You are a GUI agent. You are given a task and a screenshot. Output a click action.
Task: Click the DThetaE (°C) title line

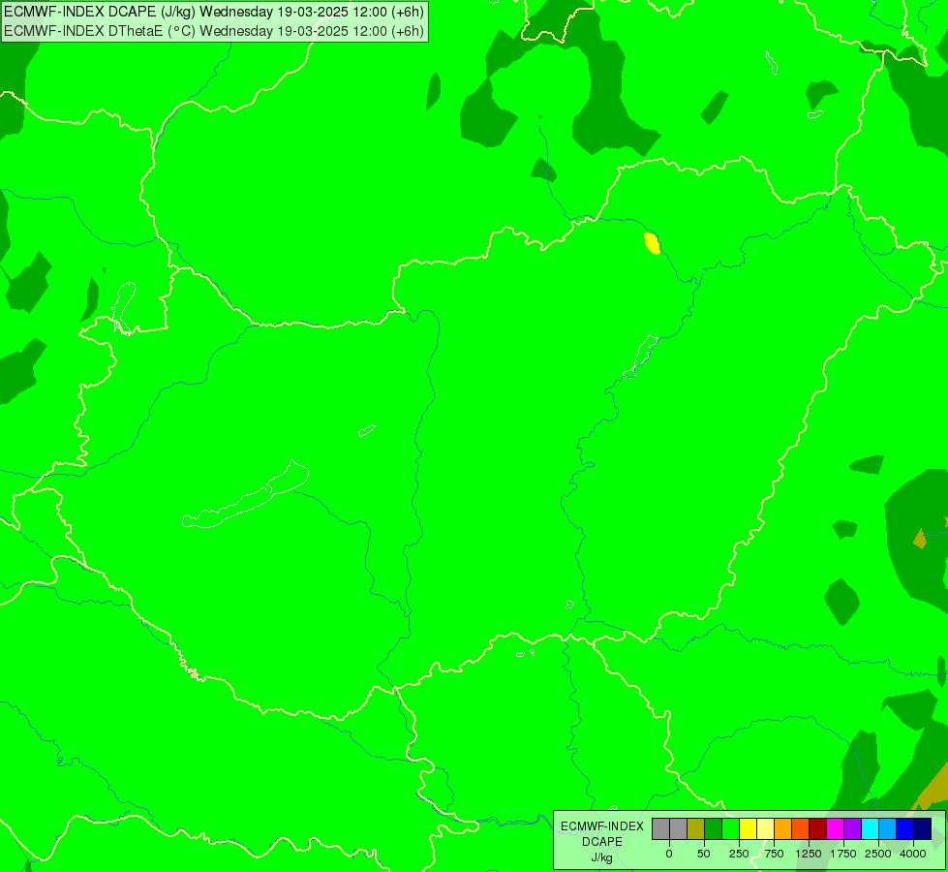[x=215, y=31]
